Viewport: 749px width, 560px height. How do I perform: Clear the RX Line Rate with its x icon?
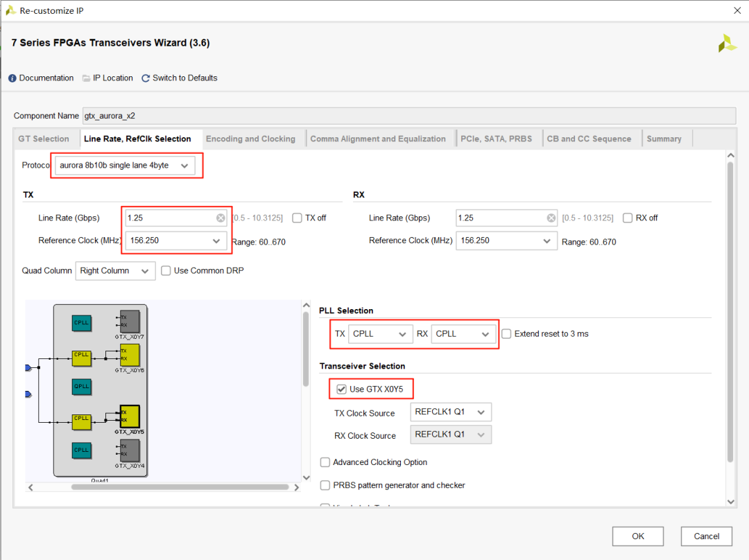click(552, 218)
